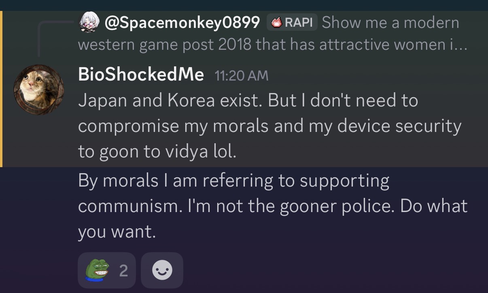Image resolution: width=488 pixels, height=293 pixels.
Task: Click the text 'you want.' above reactions
Action: pos(117,232)
